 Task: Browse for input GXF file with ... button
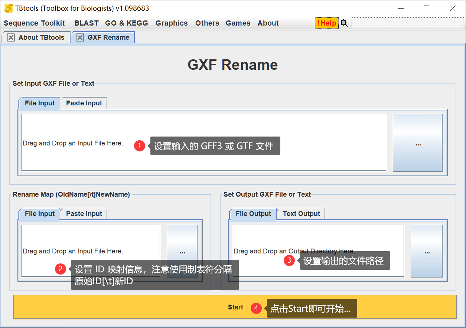(x=418, y=143)
